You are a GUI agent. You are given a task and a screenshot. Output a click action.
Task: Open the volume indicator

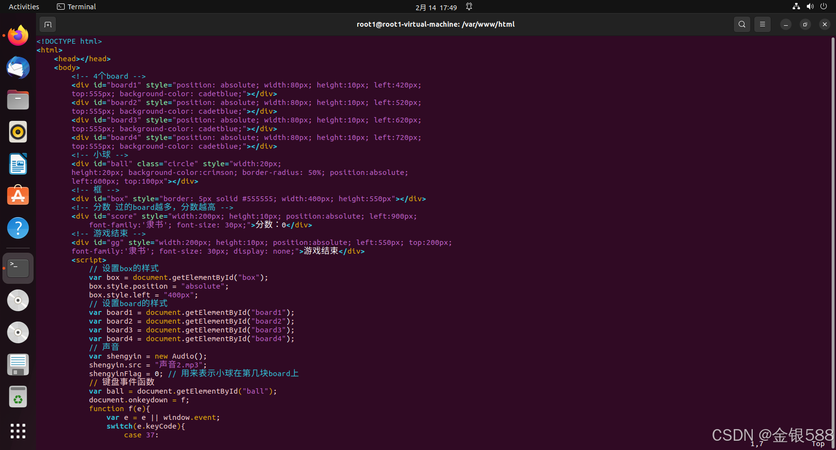click(x=810, y=7)
